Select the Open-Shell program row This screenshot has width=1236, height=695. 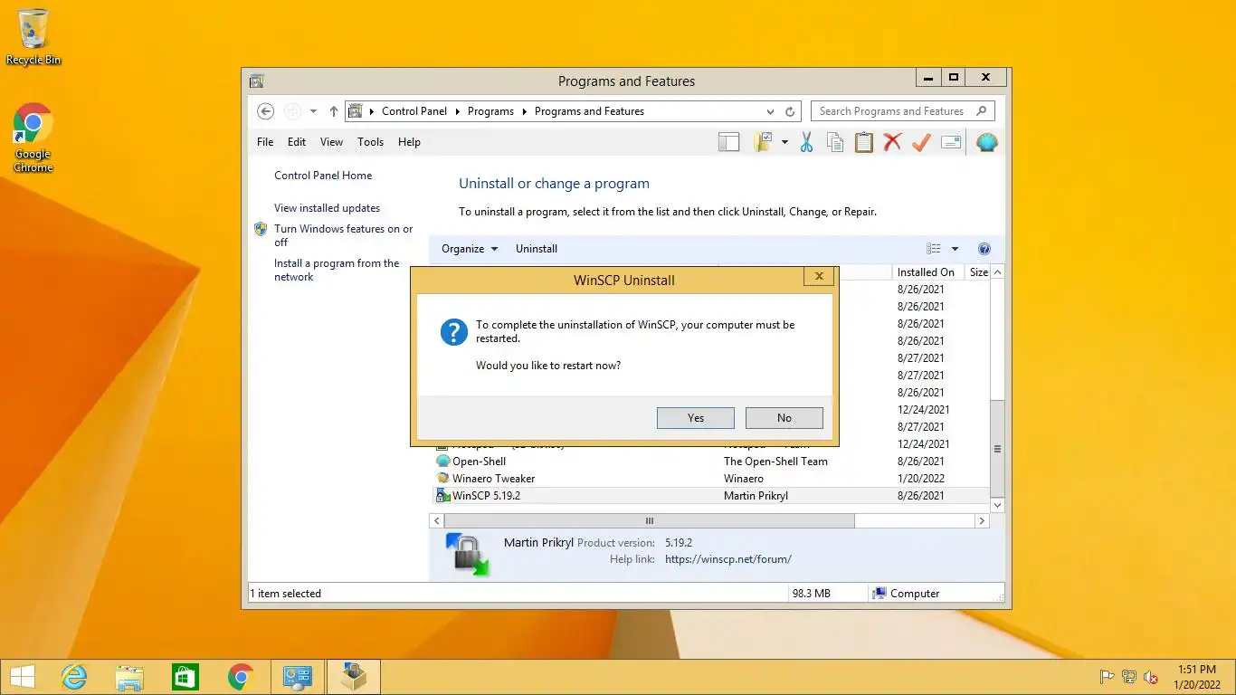click(x=709, y=462)
